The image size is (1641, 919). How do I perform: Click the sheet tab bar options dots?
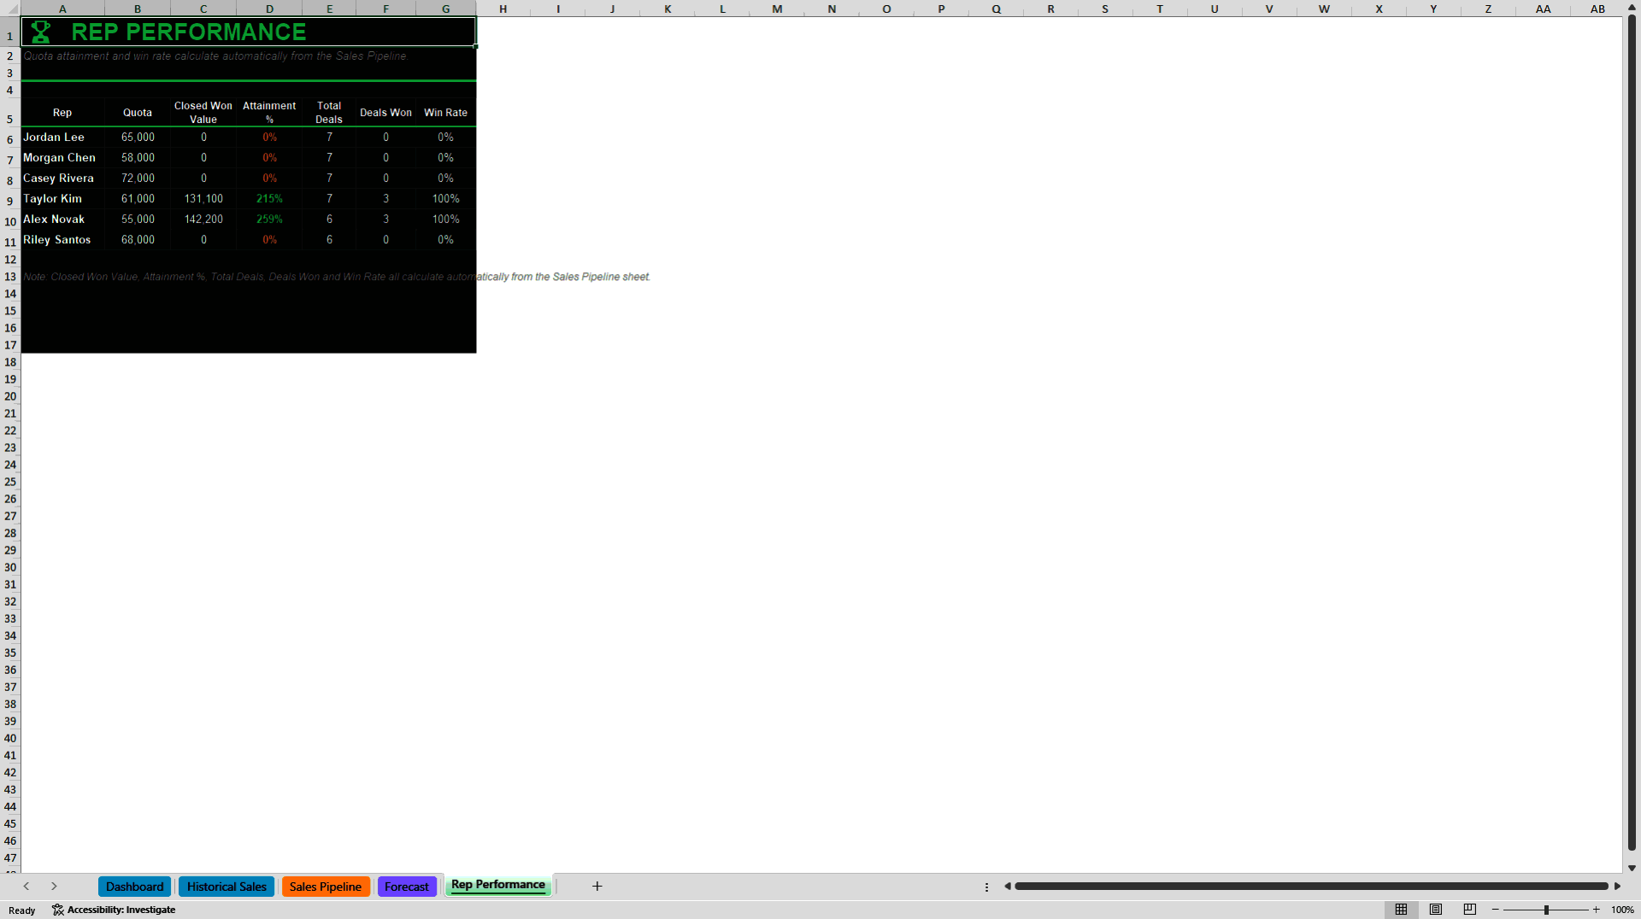pos(986,887)
